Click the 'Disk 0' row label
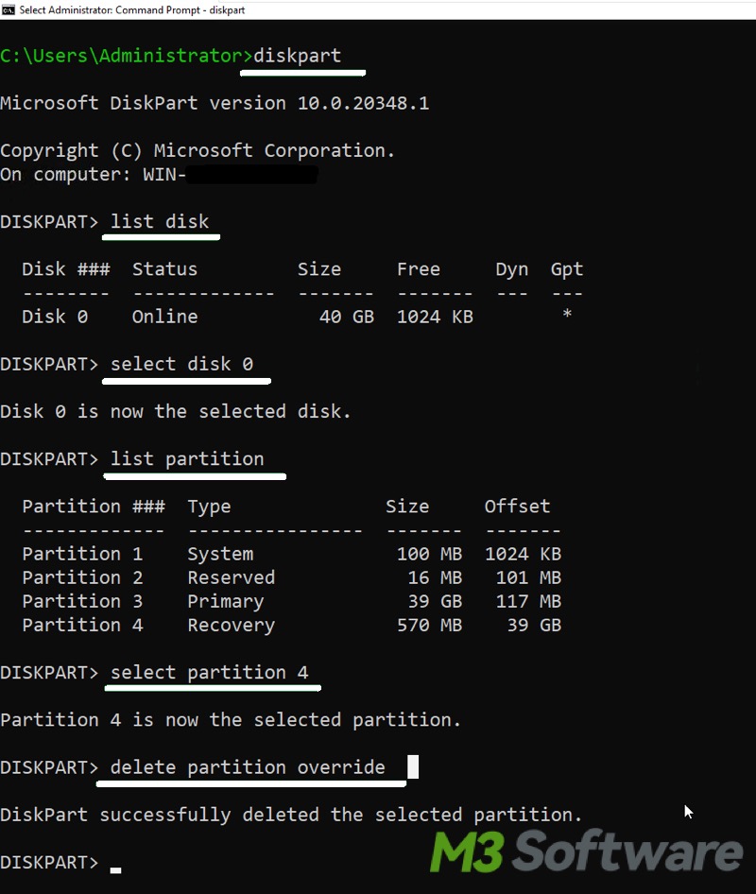 click(55, 317)
